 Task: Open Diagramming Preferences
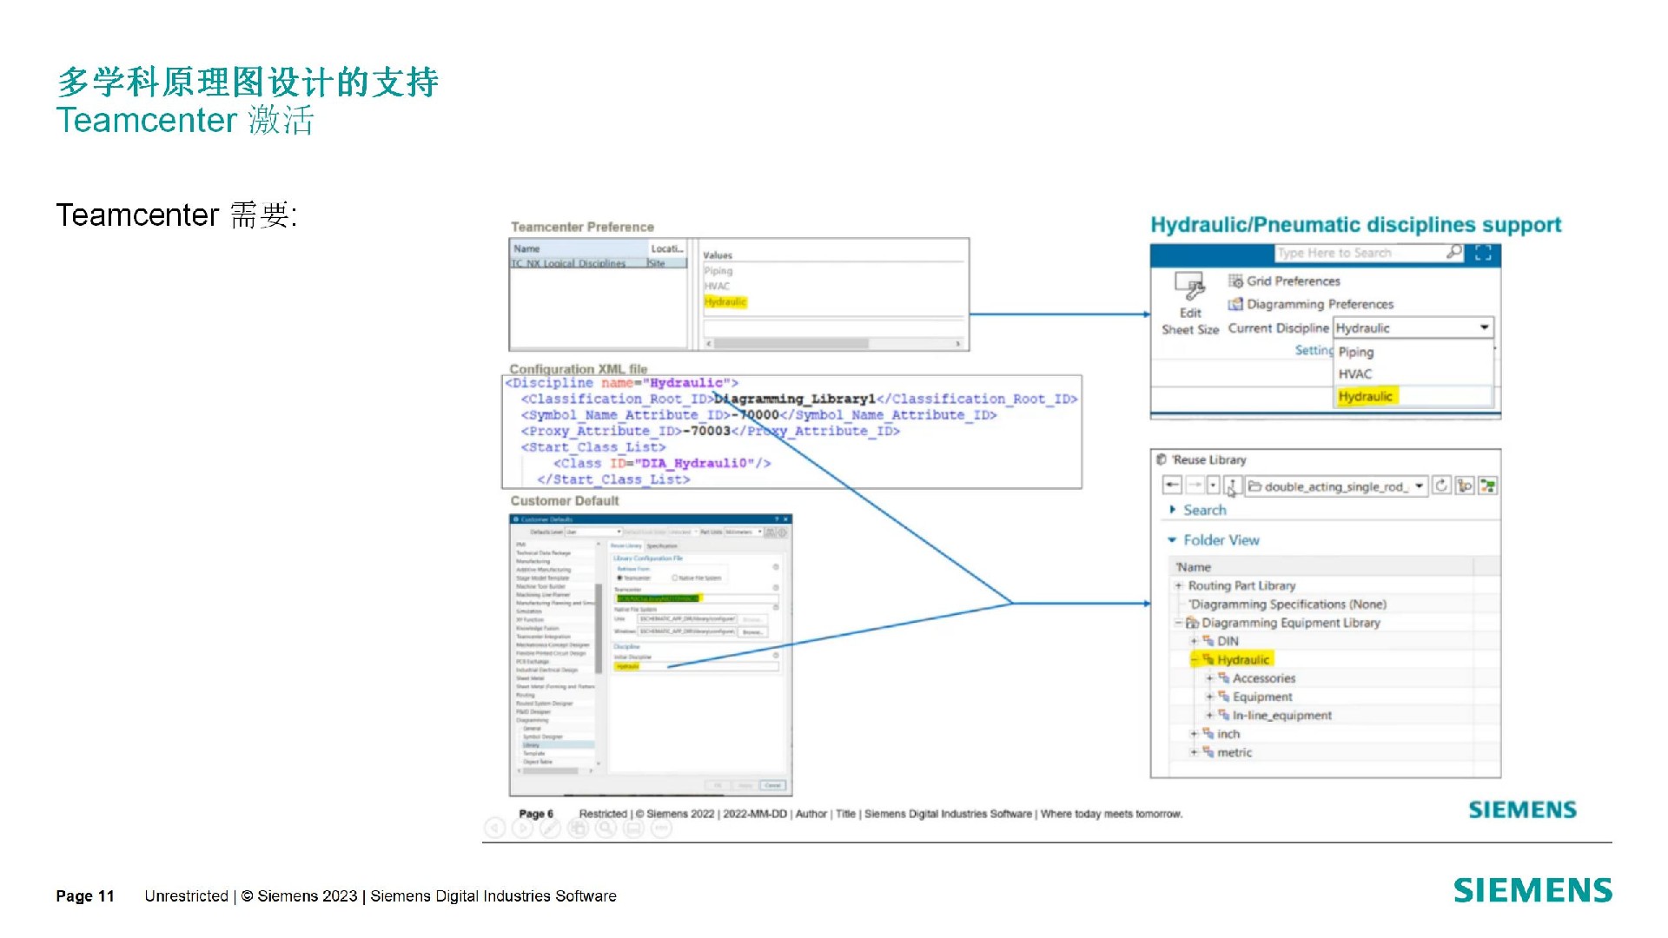coord(1310,304)
